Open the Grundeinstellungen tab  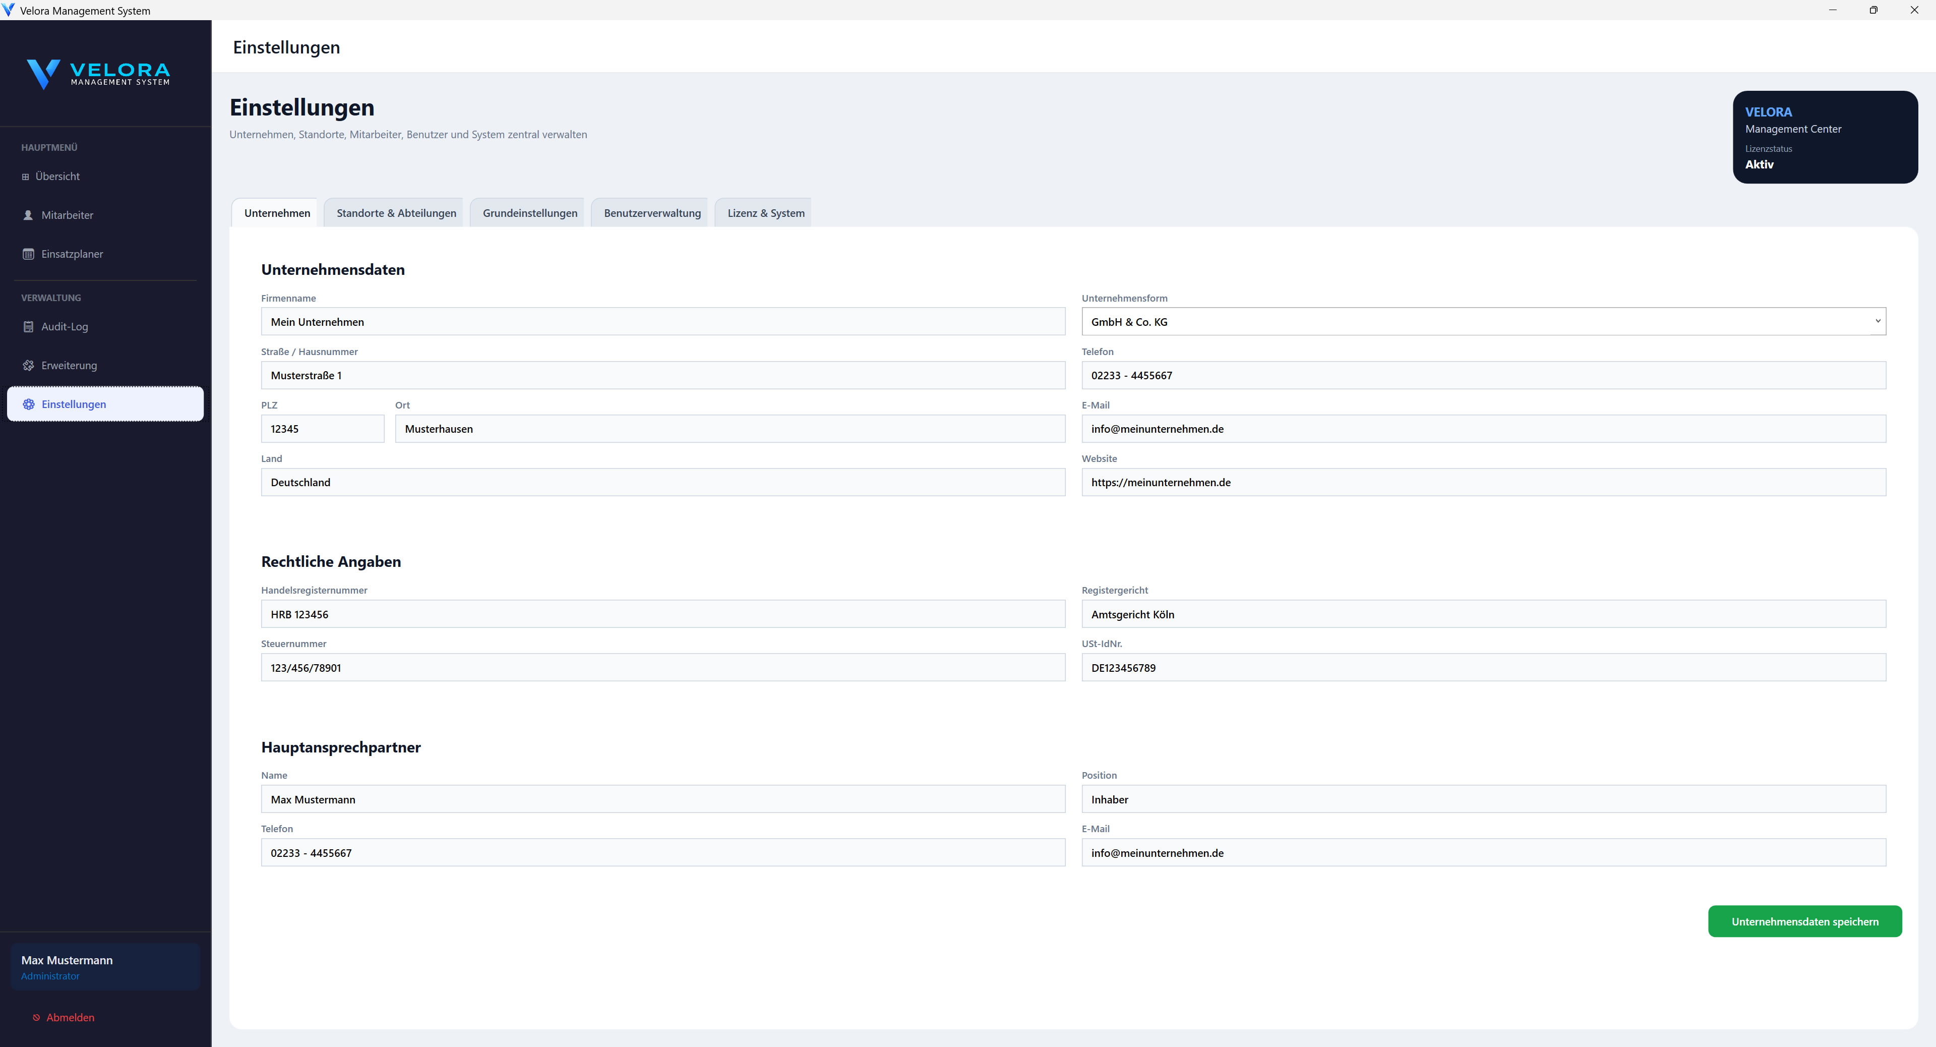click(530, 213)
